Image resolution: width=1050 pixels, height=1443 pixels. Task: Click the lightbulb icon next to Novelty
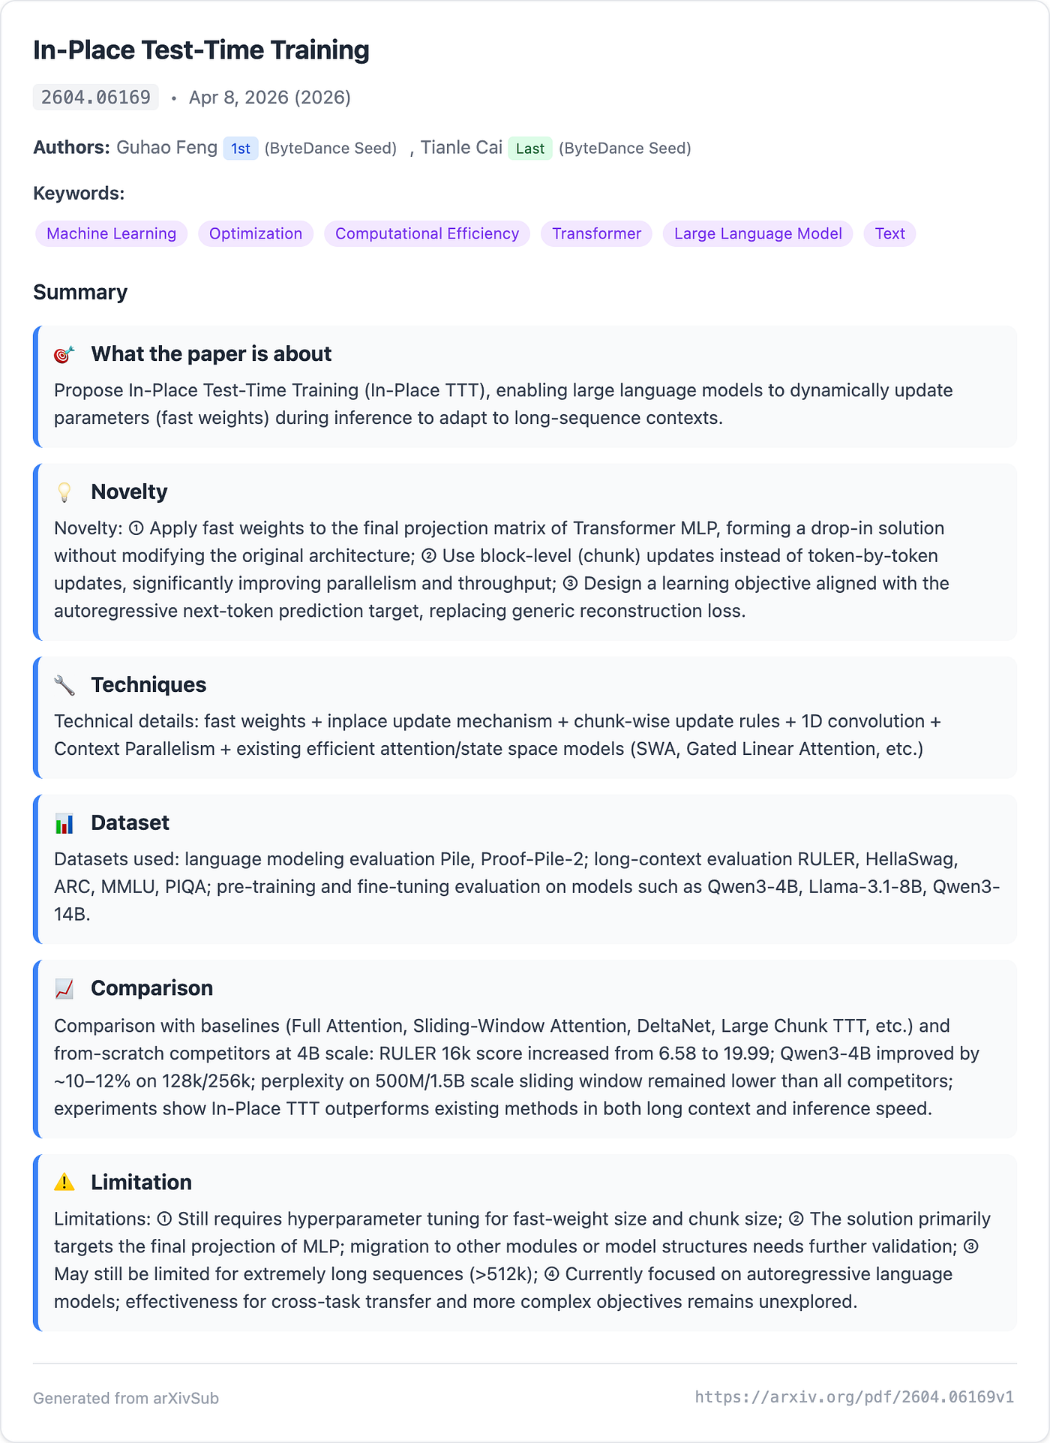tap(64, 492)
